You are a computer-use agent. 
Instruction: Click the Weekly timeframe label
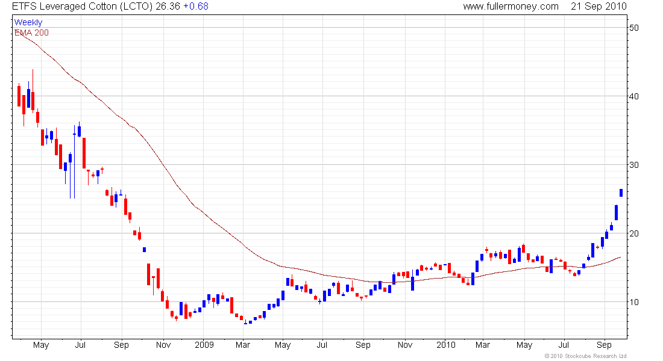[x=28, y=22]
